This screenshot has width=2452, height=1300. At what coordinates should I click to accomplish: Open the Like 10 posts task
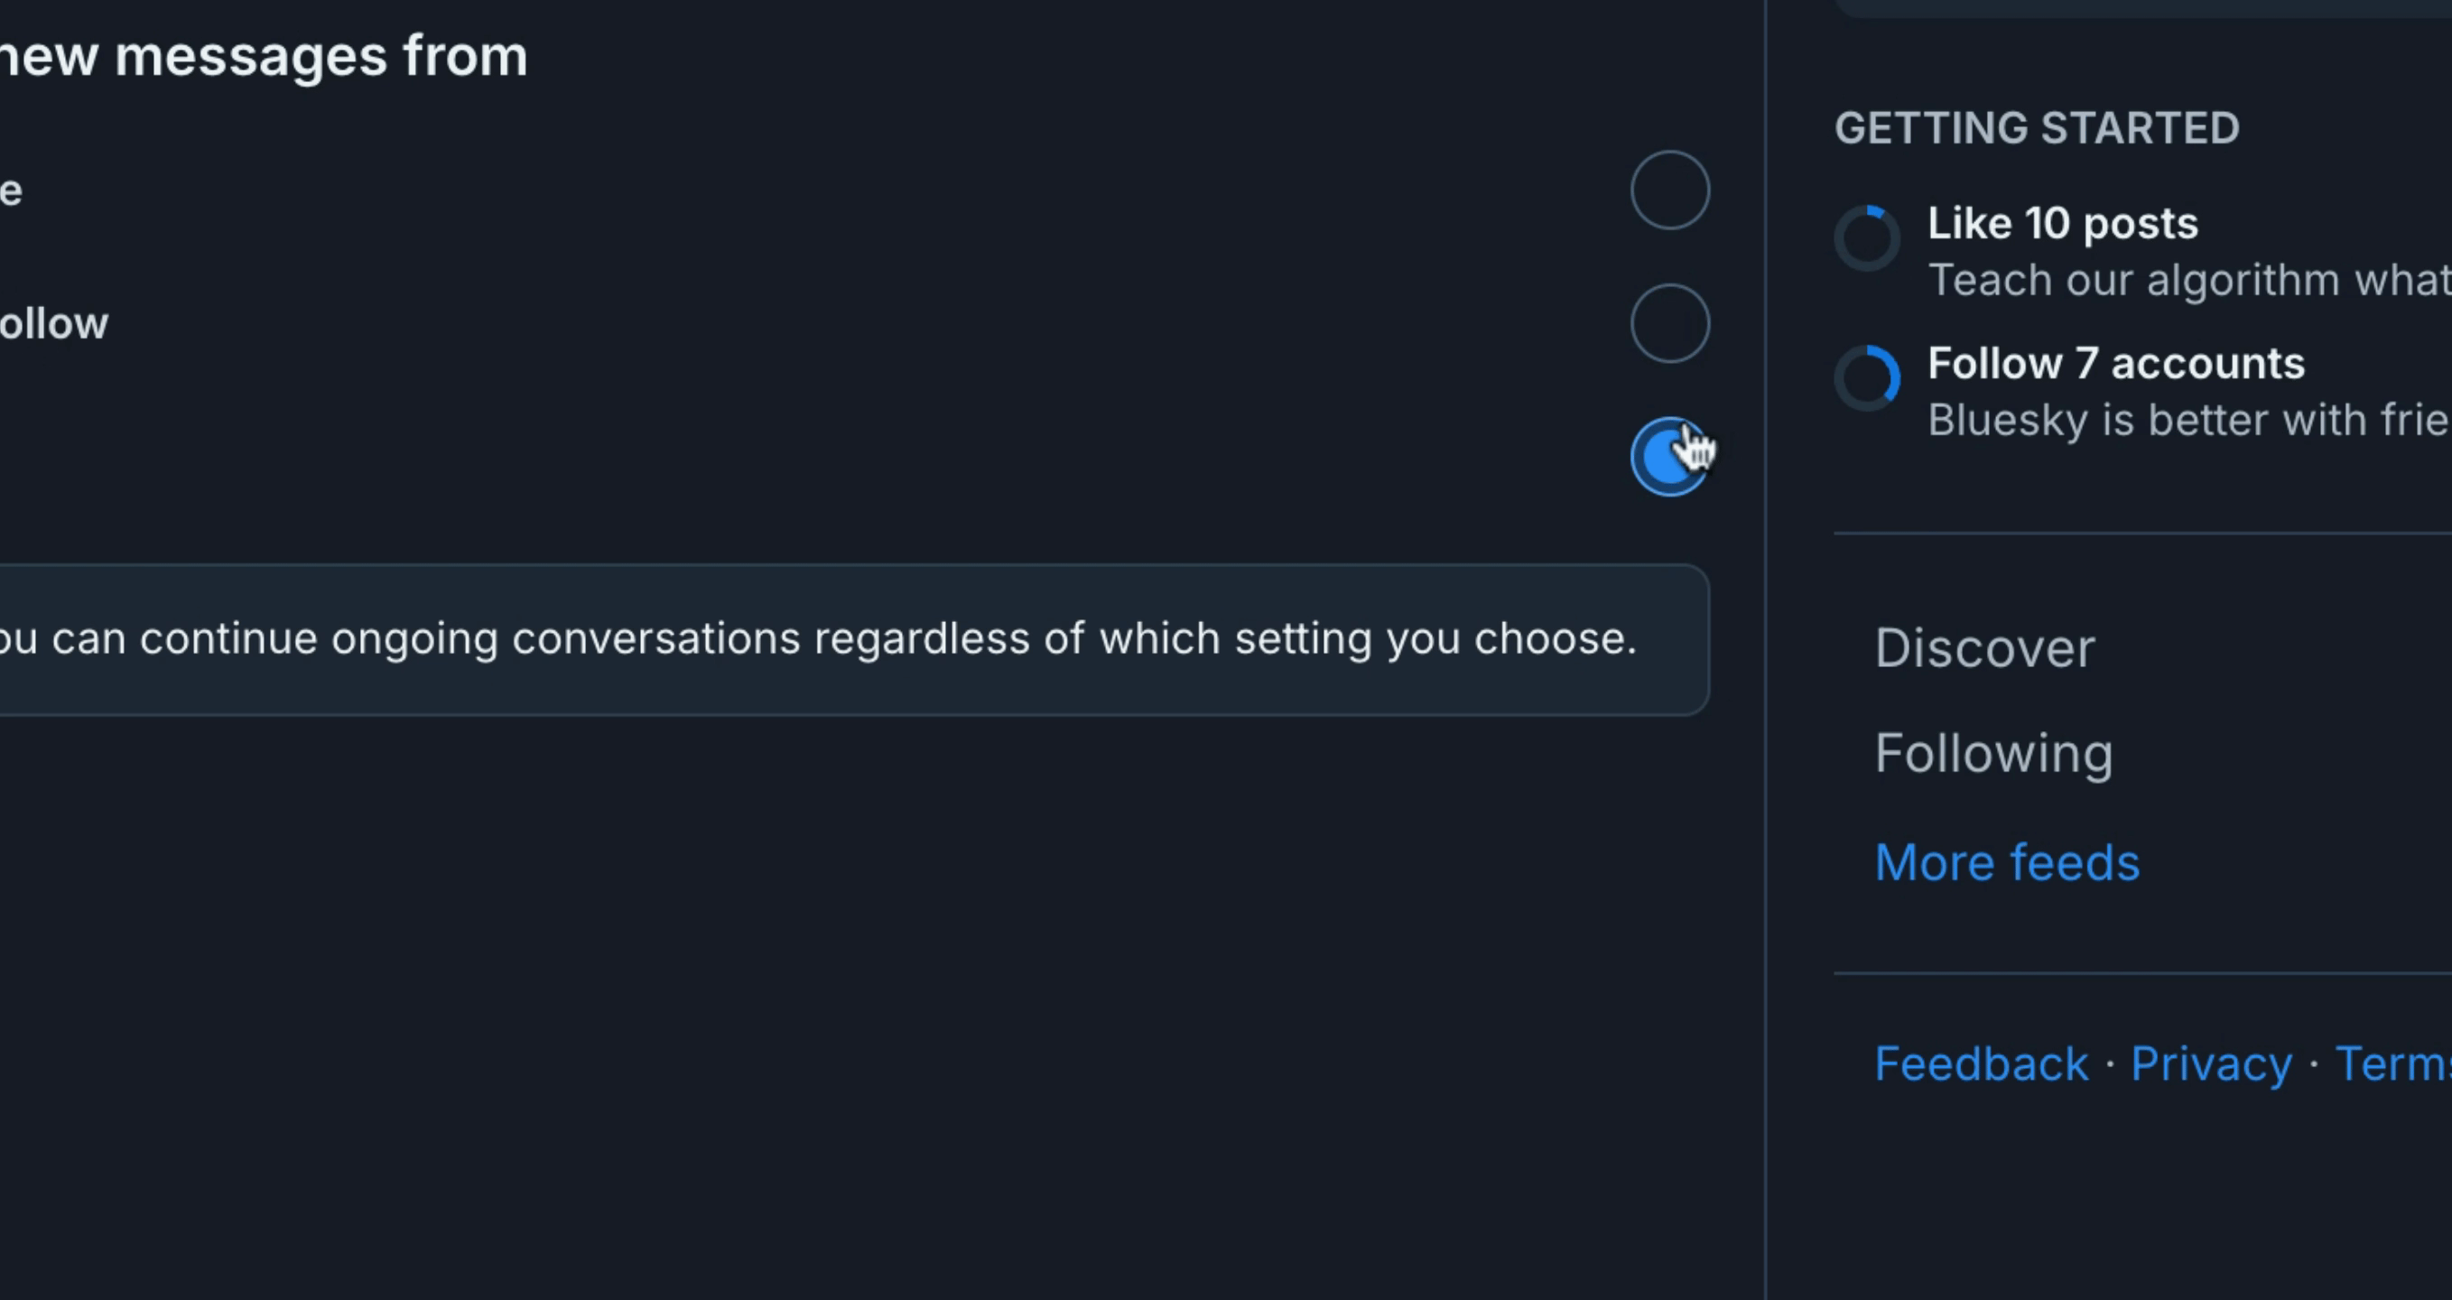2063,224
